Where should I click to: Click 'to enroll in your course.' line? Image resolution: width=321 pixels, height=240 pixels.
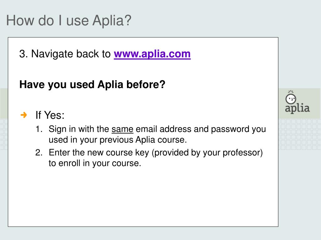point(95,163)
